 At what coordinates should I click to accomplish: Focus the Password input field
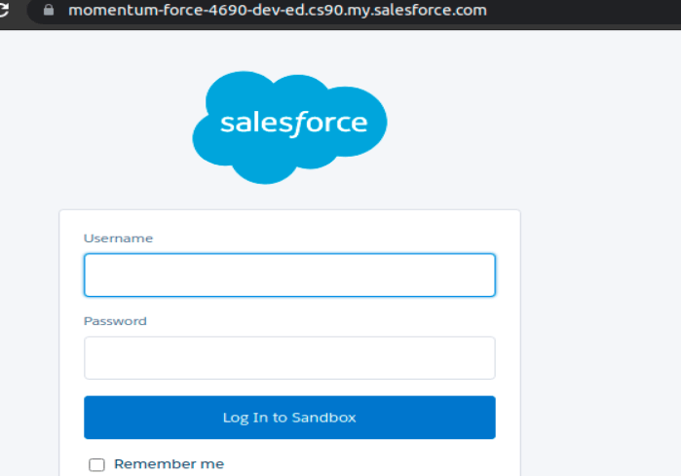(x=289, y=358)
